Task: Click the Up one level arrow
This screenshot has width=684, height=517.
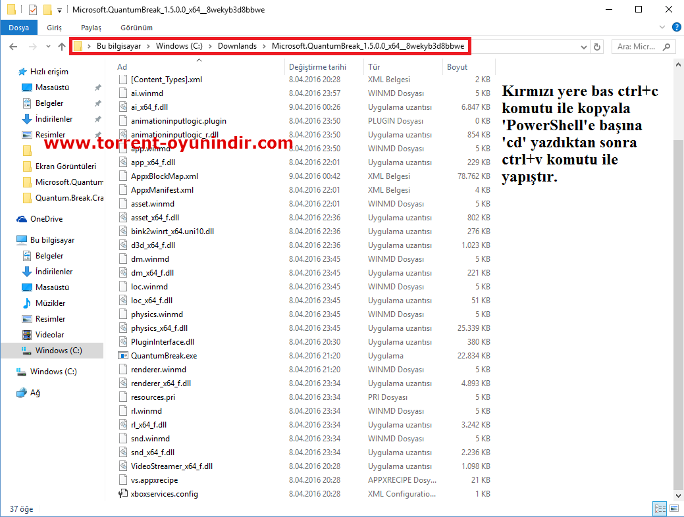Action: click(62, 47)
